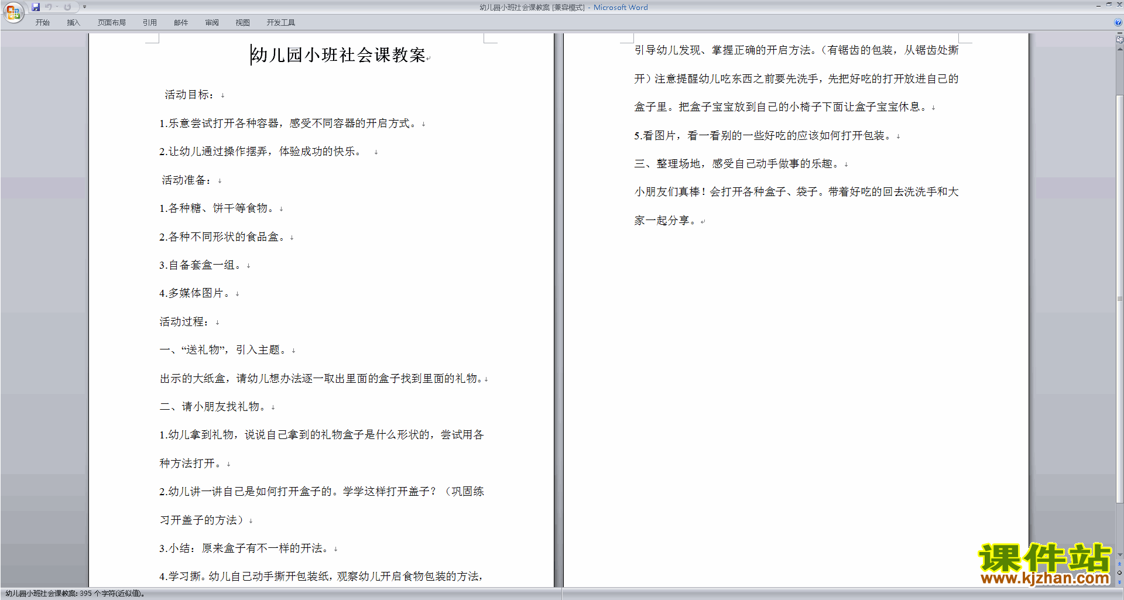Click the Word title bar text

563,8
